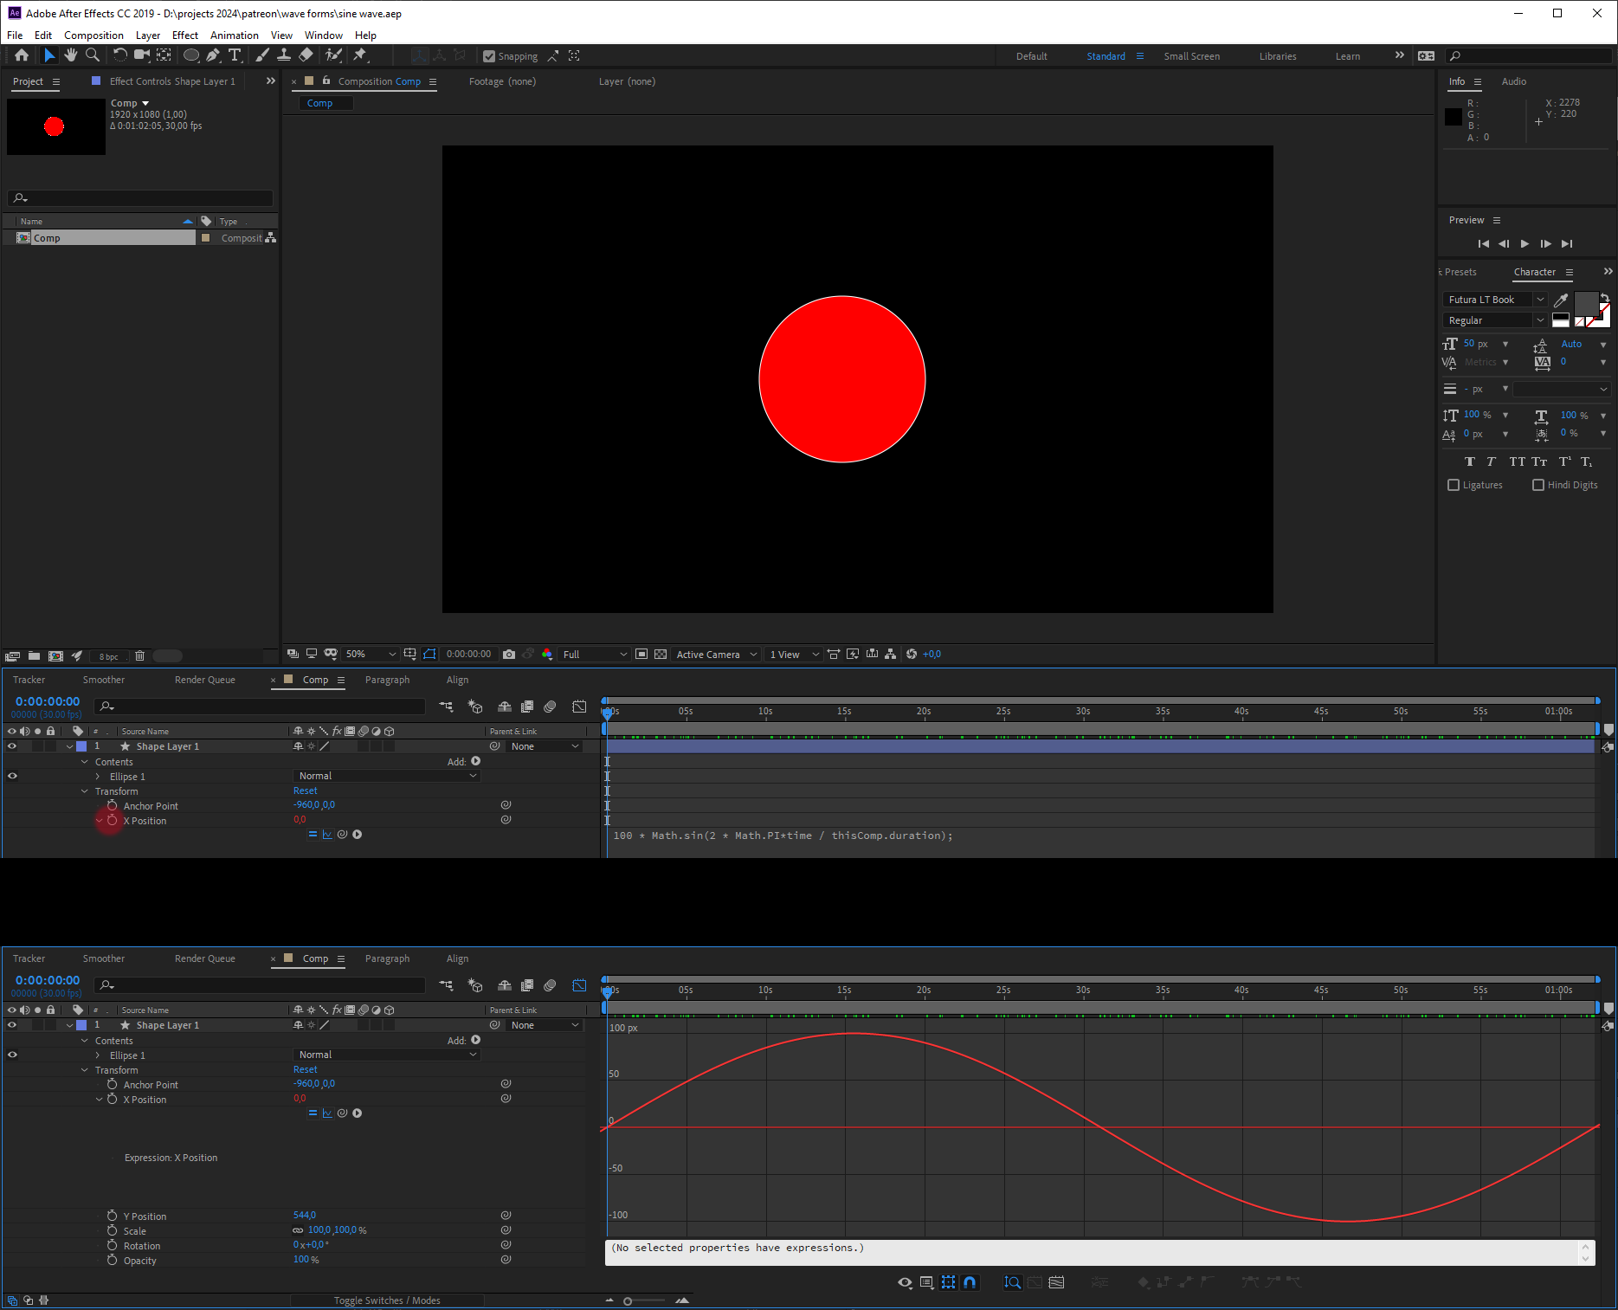The image size is (1618, 1310).
Task: Open the Animation menu
Action: (234, 35)
